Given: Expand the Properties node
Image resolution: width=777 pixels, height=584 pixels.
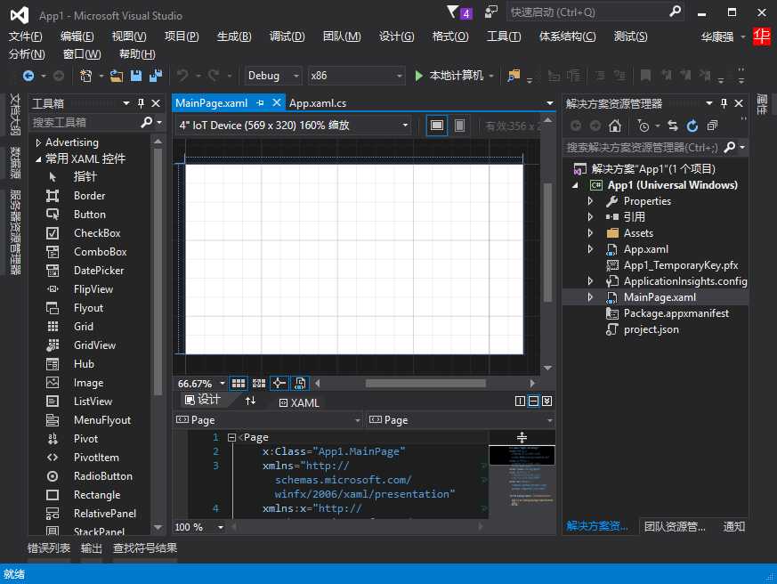Looking at the screenshot, I should pos(590,201).
